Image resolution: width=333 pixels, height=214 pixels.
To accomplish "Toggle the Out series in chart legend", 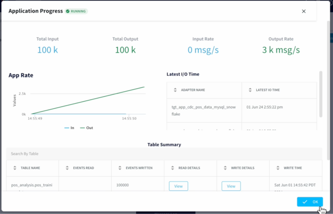I will tap(87, 128).
